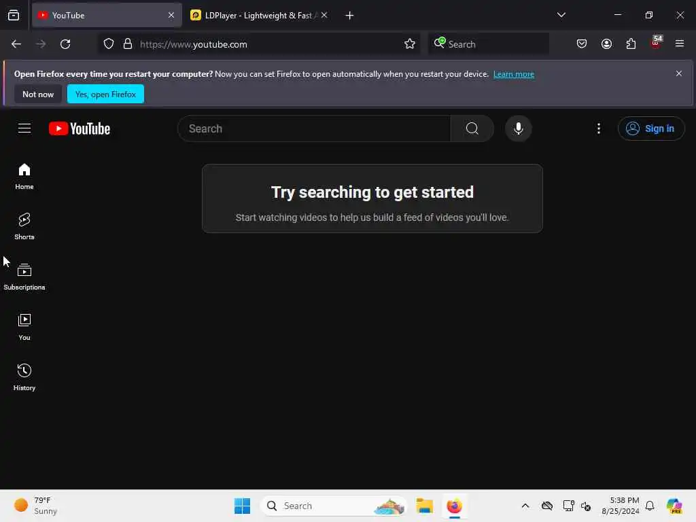
Task: Expand list all tabs chevron
Action: pyautogui.click(x=561, y=15)
